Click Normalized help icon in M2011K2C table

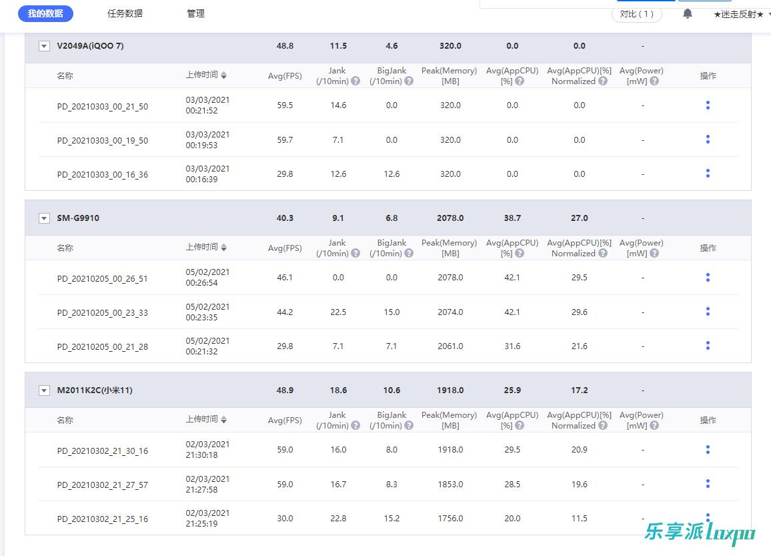(x=603, y=426)
